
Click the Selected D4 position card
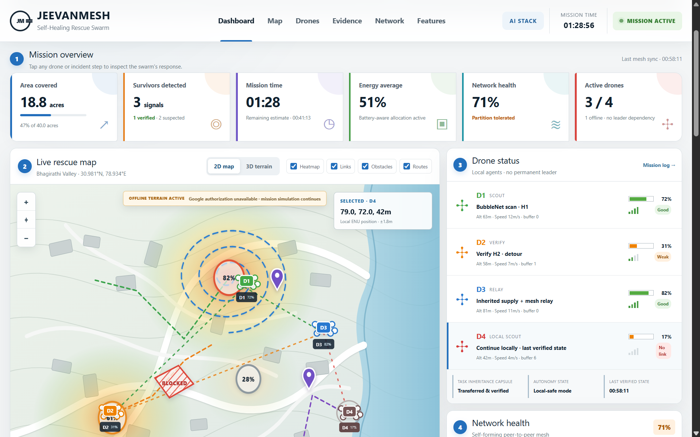pos(383,211)
